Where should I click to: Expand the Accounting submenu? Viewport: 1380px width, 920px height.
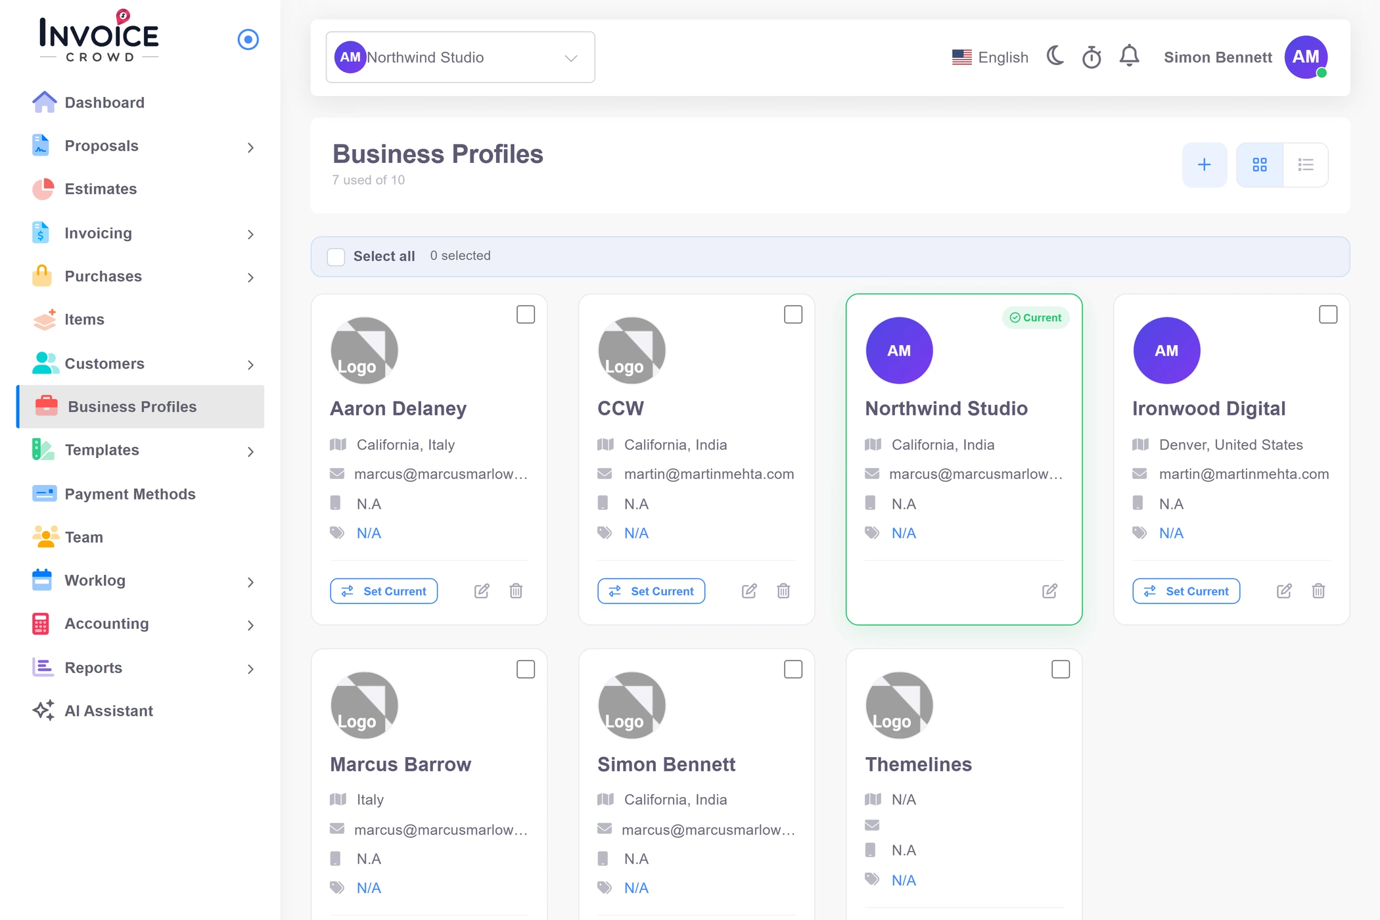click(x=250, y=625)
